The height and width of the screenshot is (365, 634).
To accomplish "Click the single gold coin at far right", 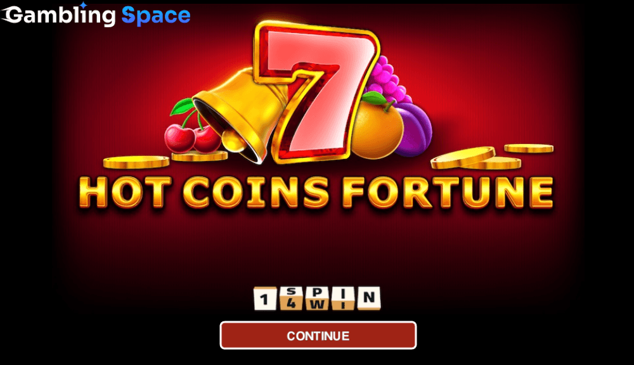I will click(x=529, y=148).
